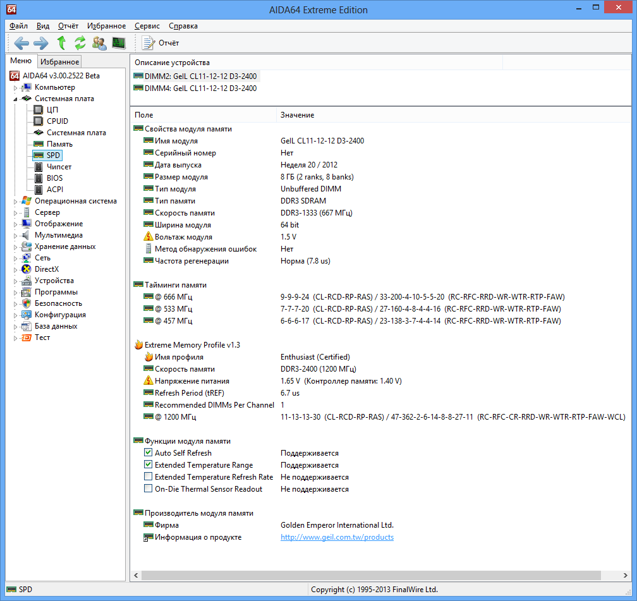Viewport: 637px width, 601px height.
Task: Switch to the Избранное sidebar tab
Action: tap(59, 62)
